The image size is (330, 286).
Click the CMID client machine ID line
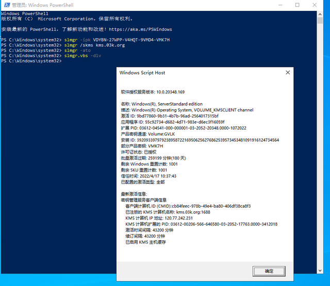tap(188, 206)
